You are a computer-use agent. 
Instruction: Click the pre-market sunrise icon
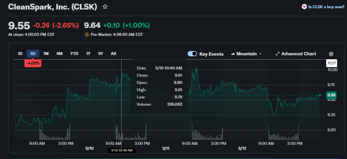point(86,34)
